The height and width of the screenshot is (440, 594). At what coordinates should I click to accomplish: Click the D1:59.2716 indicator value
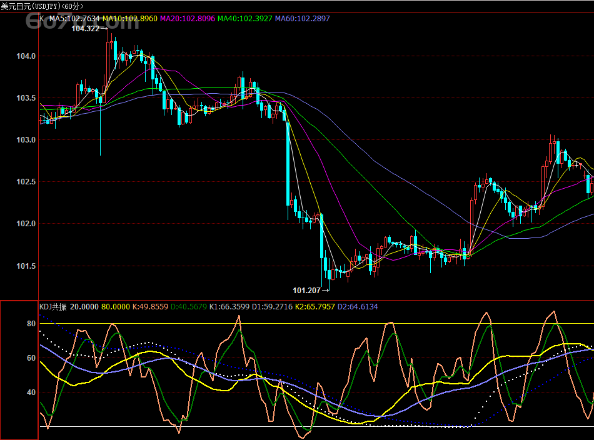point(273,307)
